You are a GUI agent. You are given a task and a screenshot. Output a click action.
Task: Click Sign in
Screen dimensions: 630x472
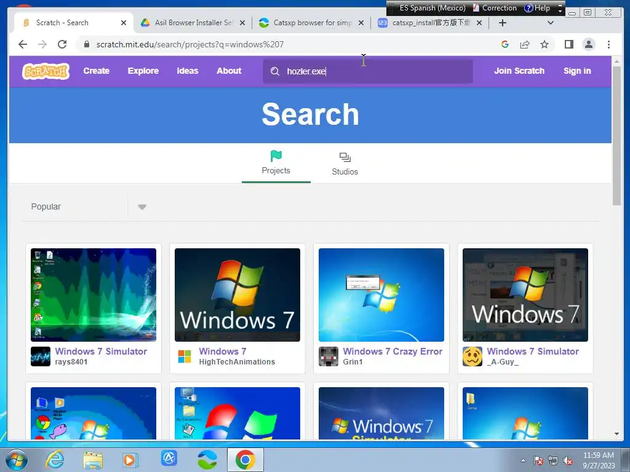577,71
